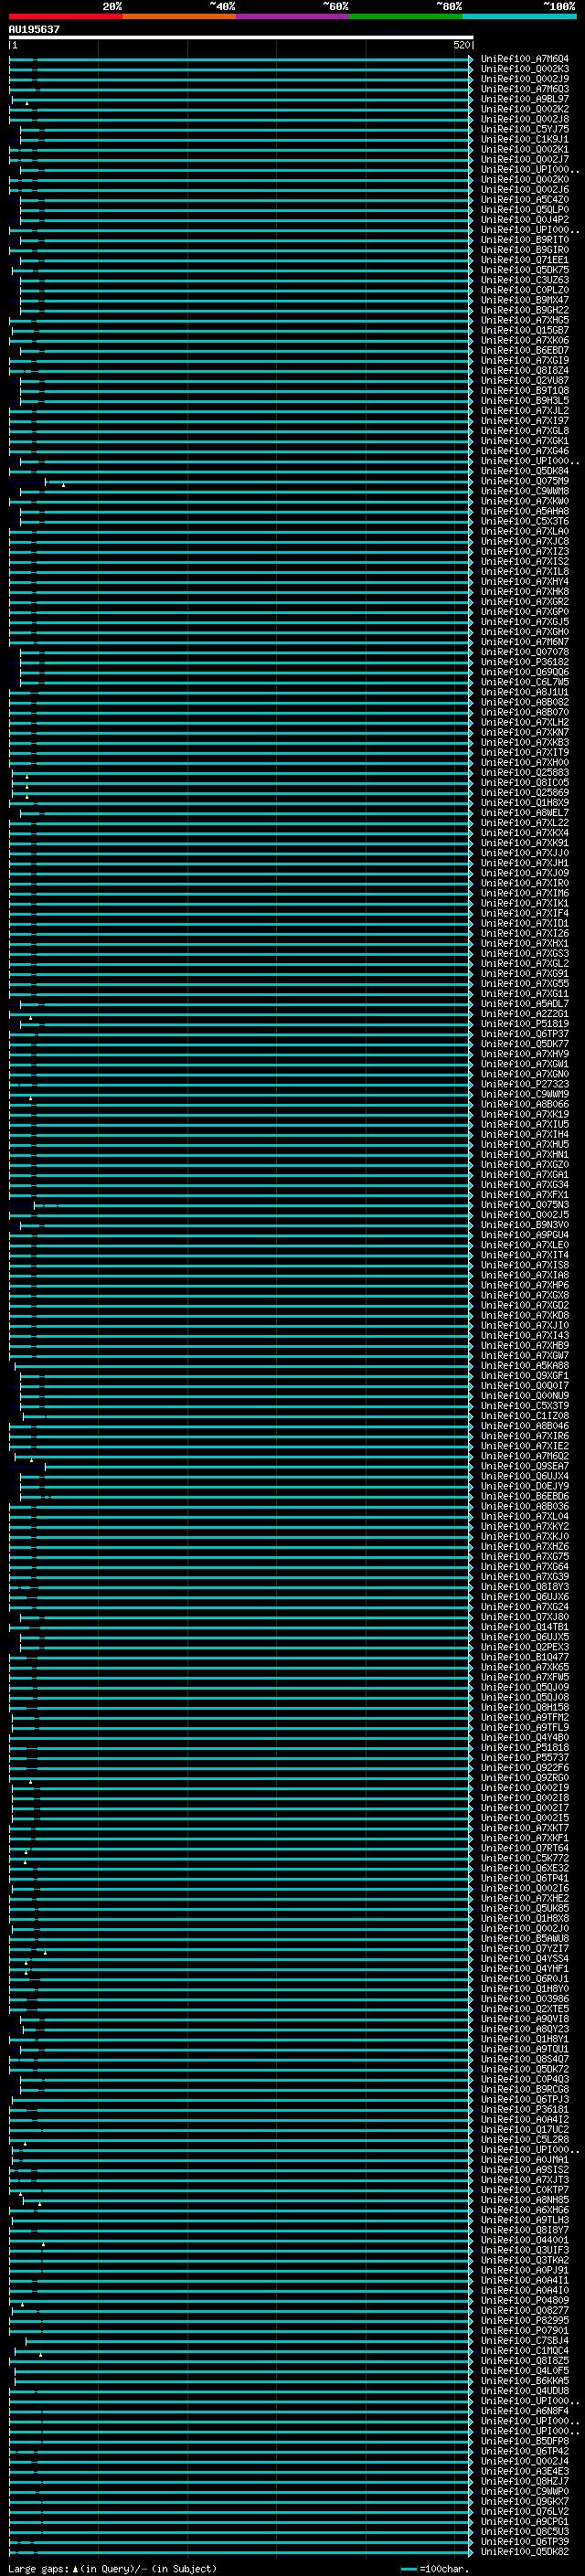Click the orange ~40% identity legend segment
This screenshot has width=585, height=2576.
pos(179,16)
